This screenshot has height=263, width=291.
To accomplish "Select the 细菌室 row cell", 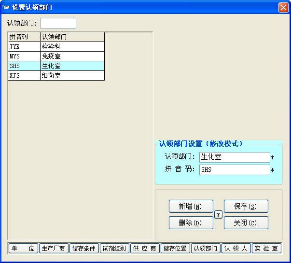I will tap(72, 75).
